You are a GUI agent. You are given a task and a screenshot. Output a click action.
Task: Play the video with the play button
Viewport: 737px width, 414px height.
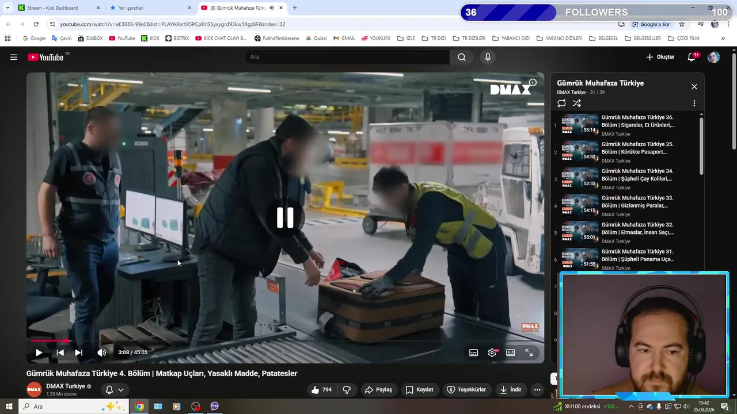pos(39,352)
